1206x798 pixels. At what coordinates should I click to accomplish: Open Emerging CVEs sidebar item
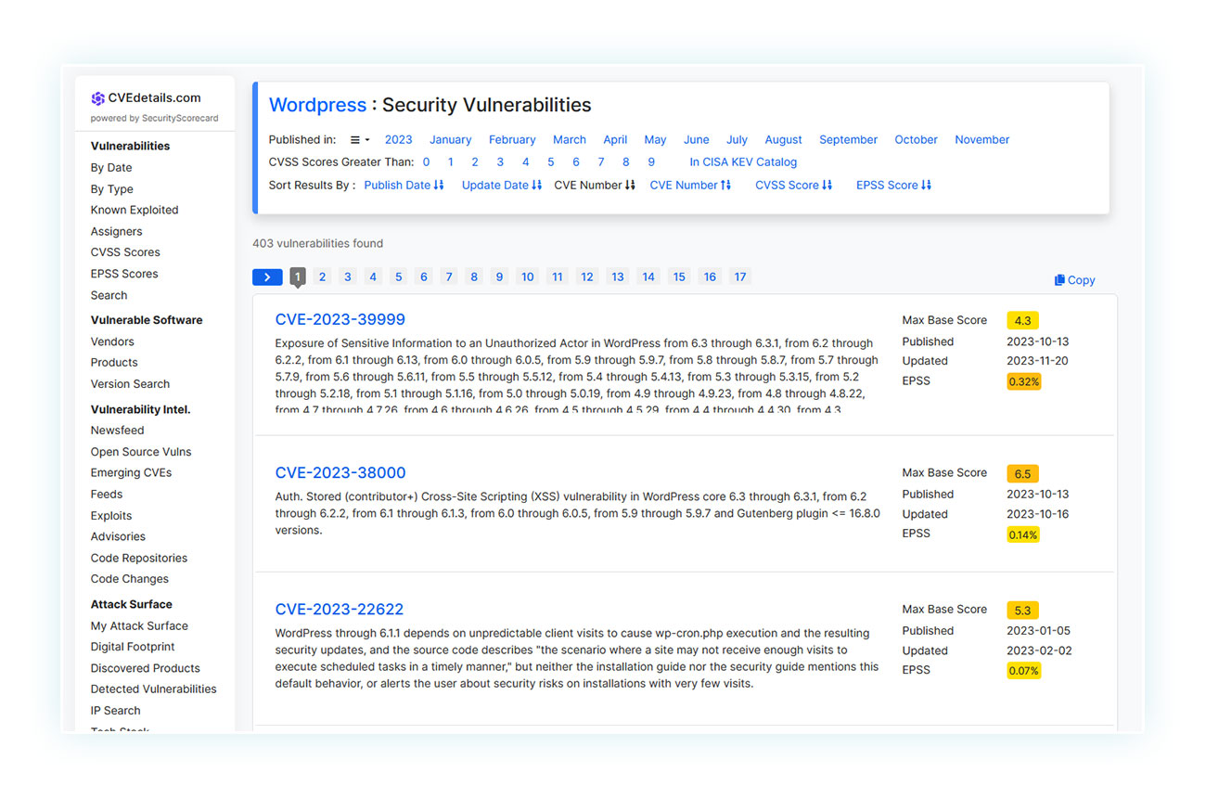coord(131,473)
